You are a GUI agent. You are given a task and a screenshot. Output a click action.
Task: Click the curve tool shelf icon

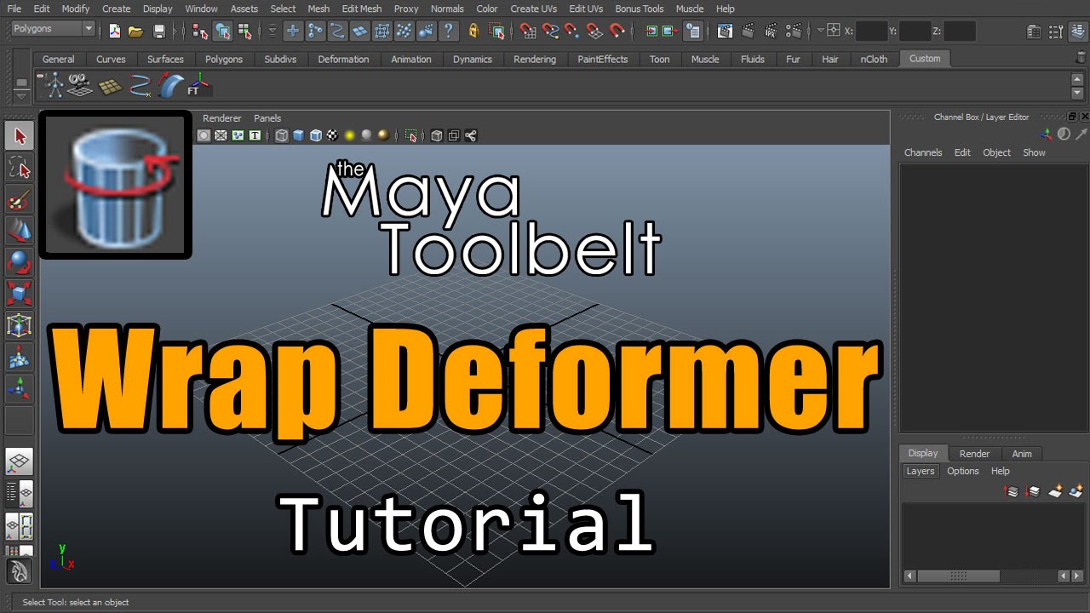coord(139,85)
